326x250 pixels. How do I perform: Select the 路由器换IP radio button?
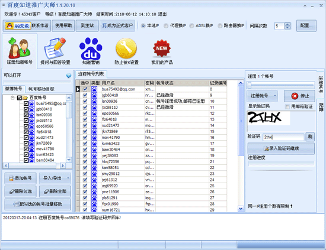pos(220,25)
